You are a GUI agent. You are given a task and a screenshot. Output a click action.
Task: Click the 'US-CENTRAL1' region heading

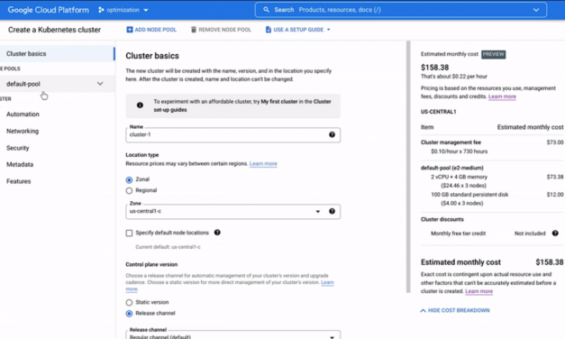(439, 112)
